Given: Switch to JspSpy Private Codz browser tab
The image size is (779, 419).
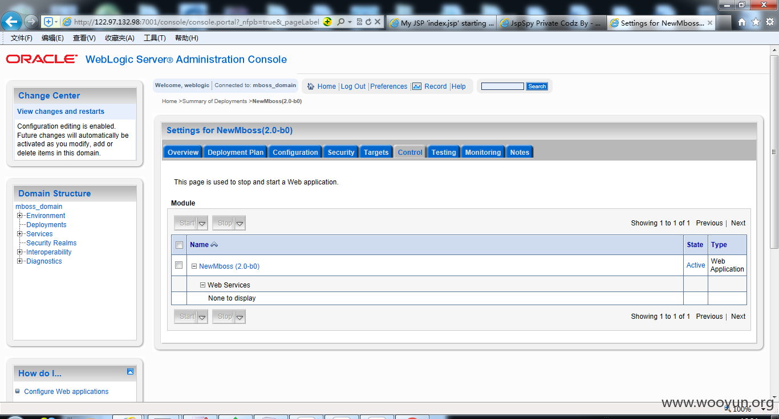Looking at the screenshot, I should pos(551,23).
